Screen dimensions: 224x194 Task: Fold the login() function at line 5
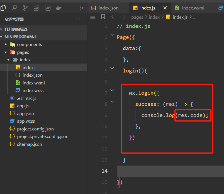[112, 68]
